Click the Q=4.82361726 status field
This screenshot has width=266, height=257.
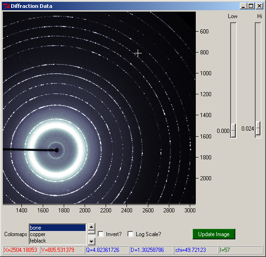tap(106, 250)
